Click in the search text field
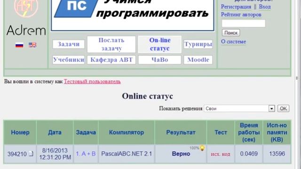This screenshot has width=301, height=169. tap(244, 23)
